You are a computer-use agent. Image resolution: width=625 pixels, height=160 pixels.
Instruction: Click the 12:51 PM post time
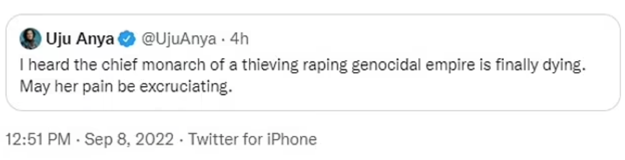pyautogui.click(x=38, y=139)
